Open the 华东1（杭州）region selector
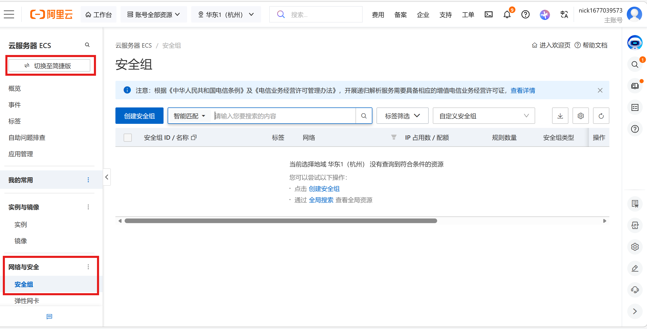The width and height of the screenshot is (647, 329). click(226, 15)
